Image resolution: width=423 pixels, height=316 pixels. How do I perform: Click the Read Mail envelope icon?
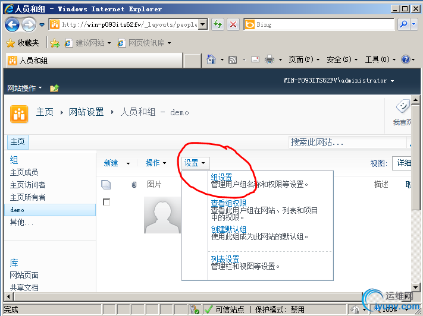pos(255,59)
